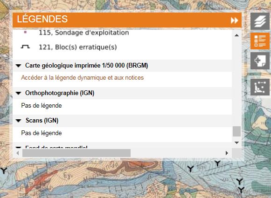Click the pink square Sondage d'exploitation symbol

[25, 32]
